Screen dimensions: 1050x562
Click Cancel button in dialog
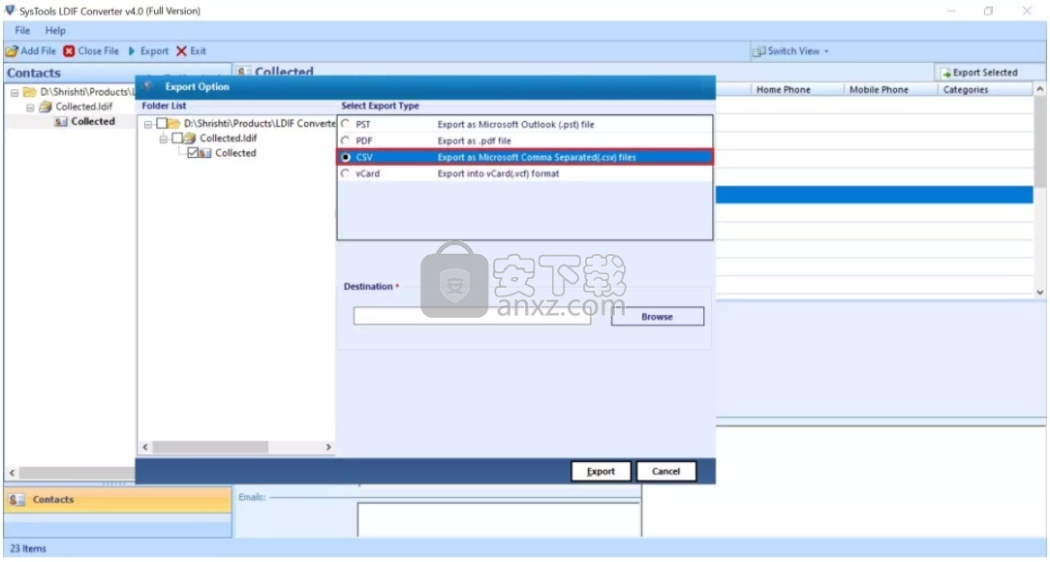pyautogui.click(x=665, y=472)
